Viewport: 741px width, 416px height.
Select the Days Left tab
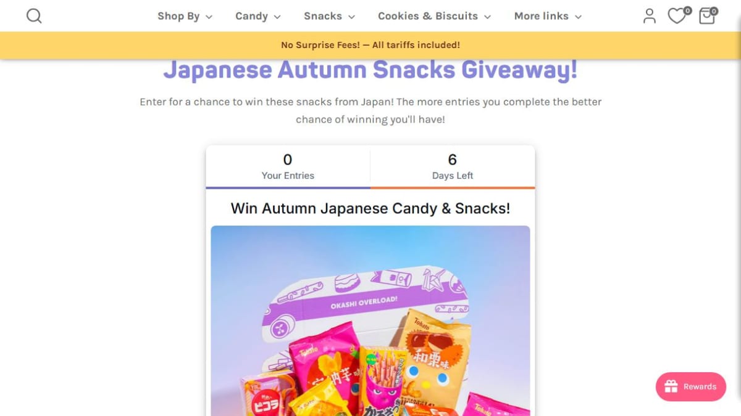453,167
